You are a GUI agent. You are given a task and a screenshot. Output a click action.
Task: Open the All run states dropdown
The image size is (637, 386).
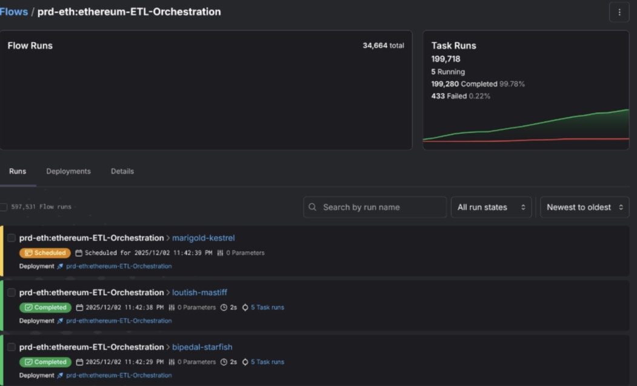[x=491, y=207]
